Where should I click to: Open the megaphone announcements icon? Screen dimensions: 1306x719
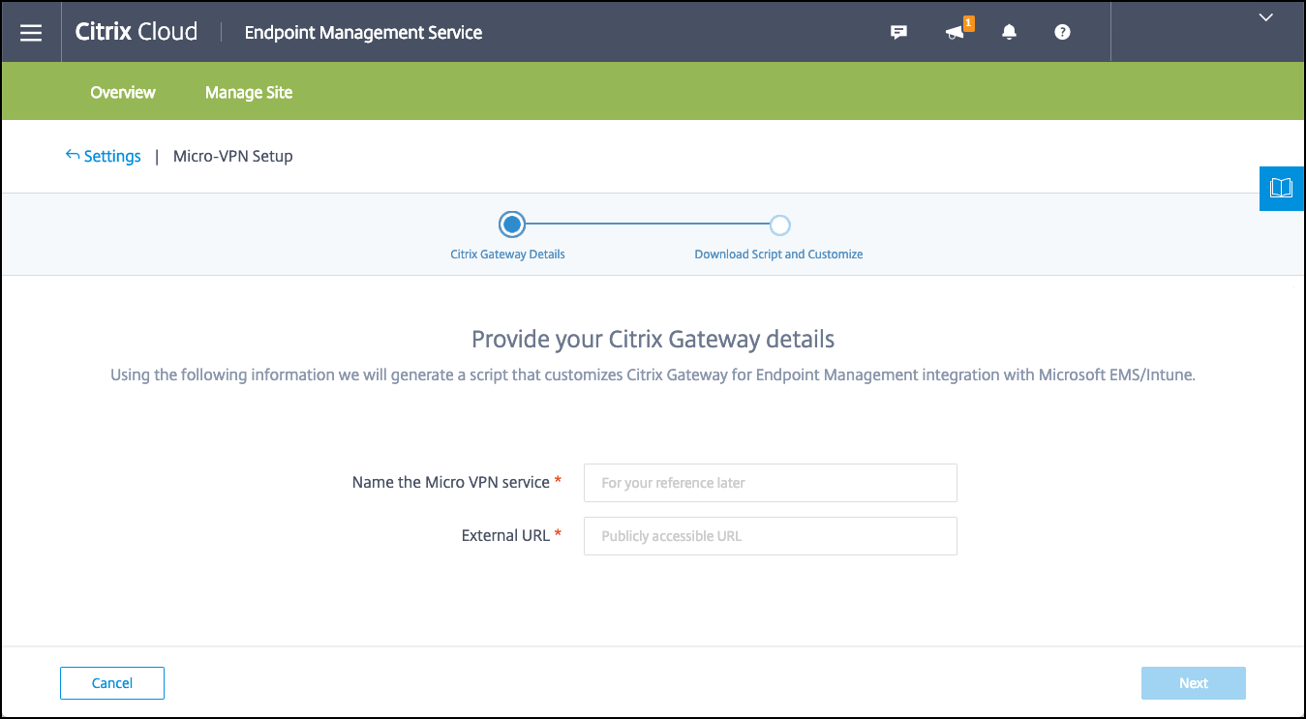[957, 32]
